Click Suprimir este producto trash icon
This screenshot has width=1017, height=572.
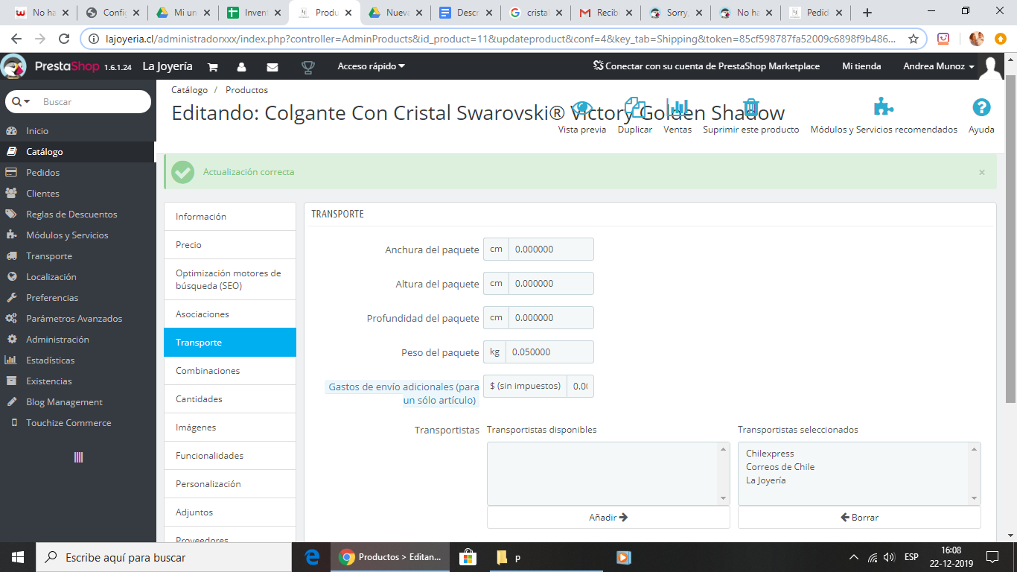(751, 116)
